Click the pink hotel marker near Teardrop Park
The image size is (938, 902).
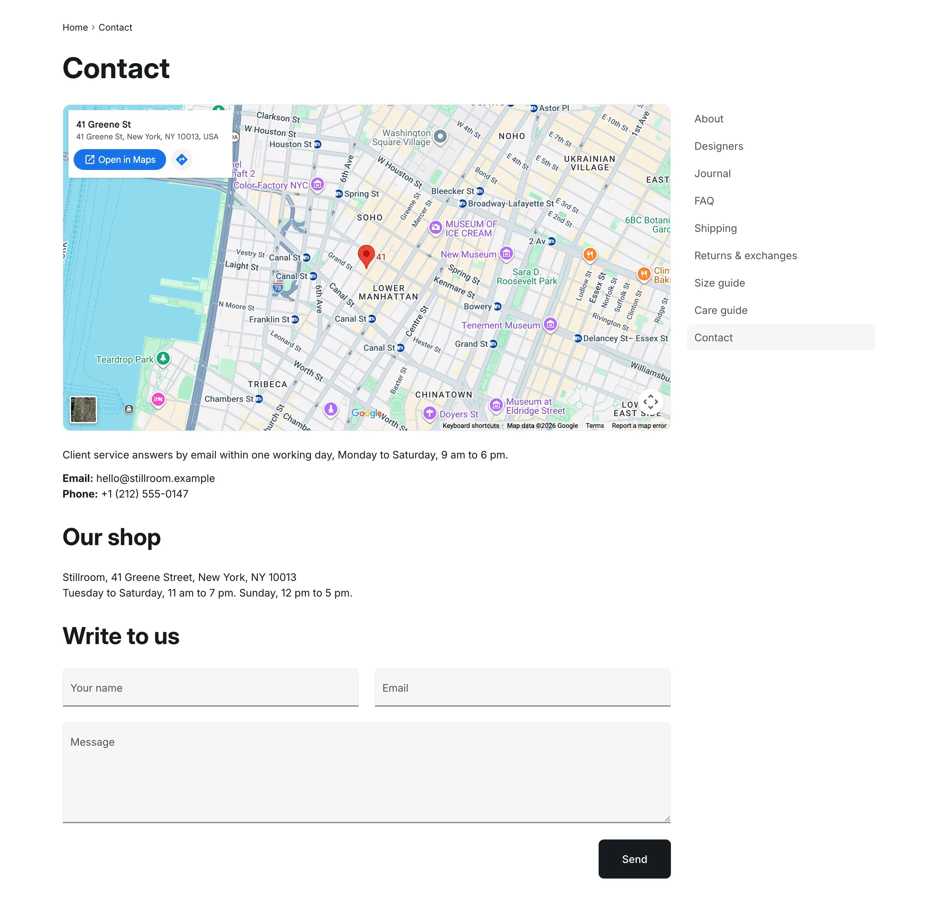[x=158, y=399]
